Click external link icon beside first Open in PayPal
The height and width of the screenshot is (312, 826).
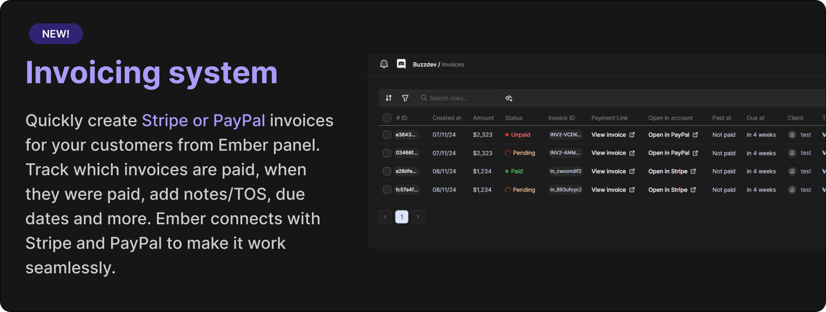[695, 135]
